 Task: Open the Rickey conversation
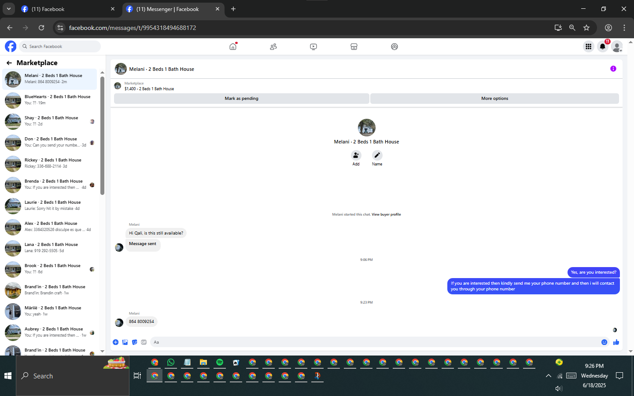pos(49,163)
